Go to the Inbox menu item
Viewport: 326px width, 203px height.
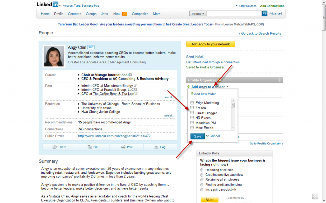117,14
